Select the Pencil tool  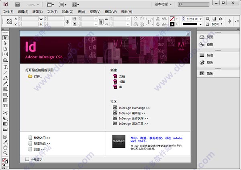tap(5, 84)
